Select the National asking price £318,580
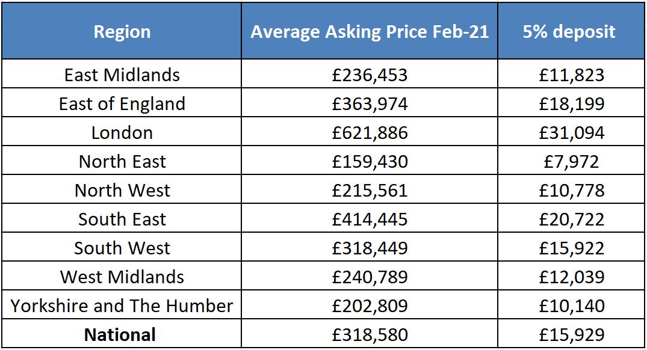This screenshot has width=647, height=350. [370, 335]
